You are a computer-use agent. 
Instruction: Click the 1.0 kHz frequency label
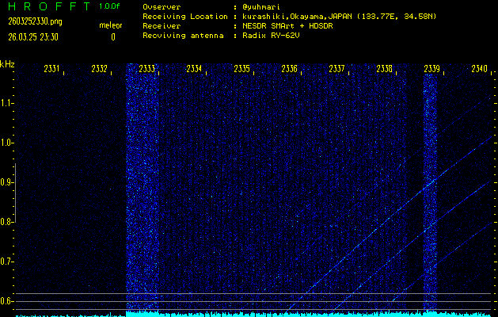click(x=7, y=143)
